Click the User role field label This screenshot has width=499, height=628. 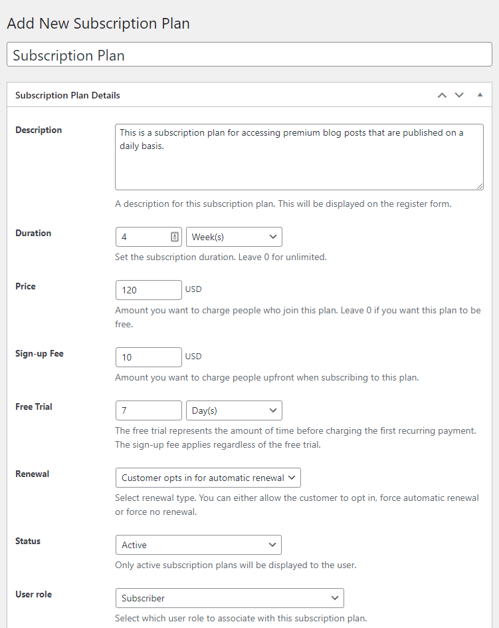click(x=33, y=594)
